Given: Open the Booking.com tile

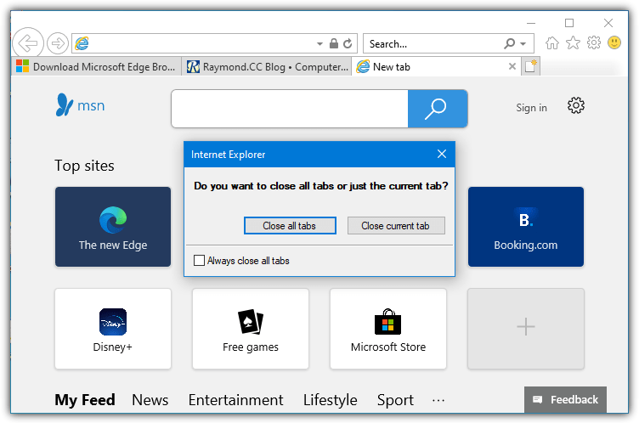Looking at the screenshot, I should [x=526, y=227].
